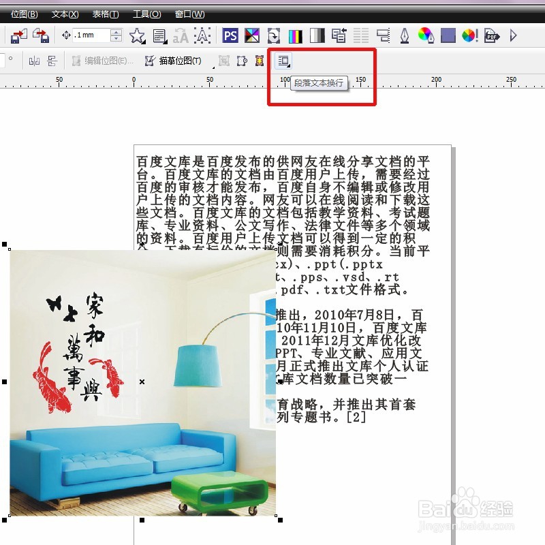
Task: Click the dotted-frame letter A icon
Action: pyautogui.click(x=202, y=35)
